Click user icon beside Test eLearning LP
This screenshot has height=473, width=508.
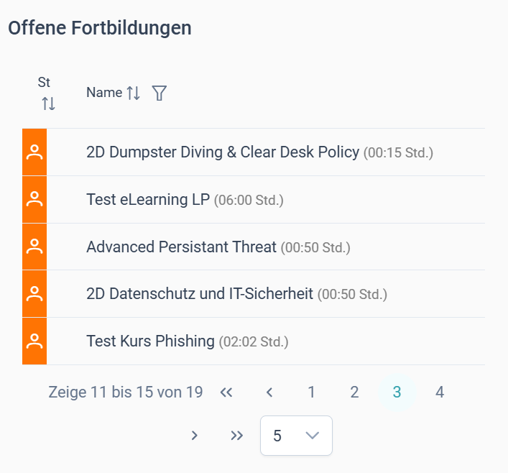coord(34,199)
